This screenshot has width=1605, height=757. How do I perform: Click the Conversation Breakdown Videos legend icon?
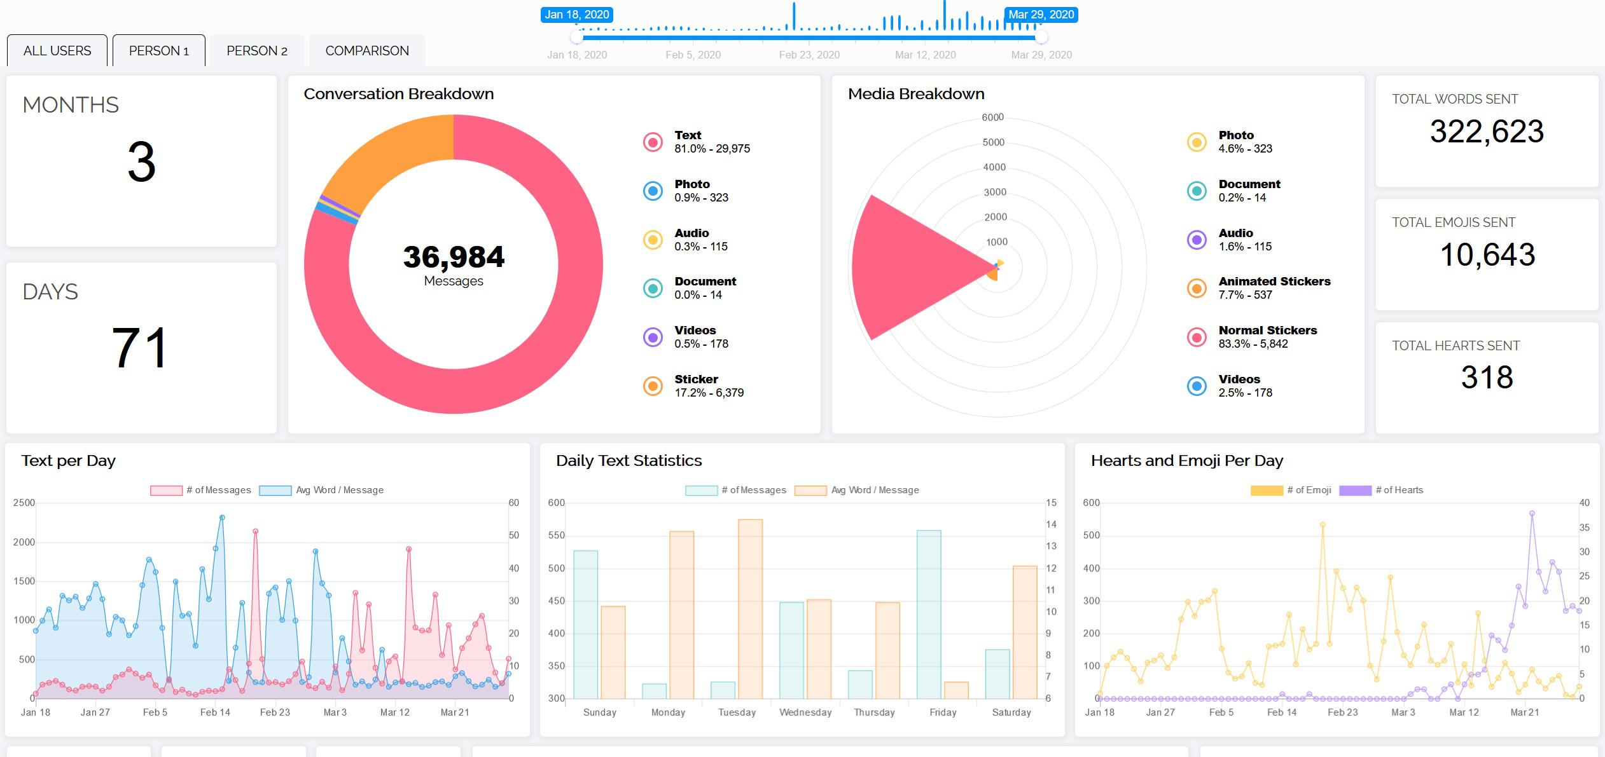click(x=653, y=337)
